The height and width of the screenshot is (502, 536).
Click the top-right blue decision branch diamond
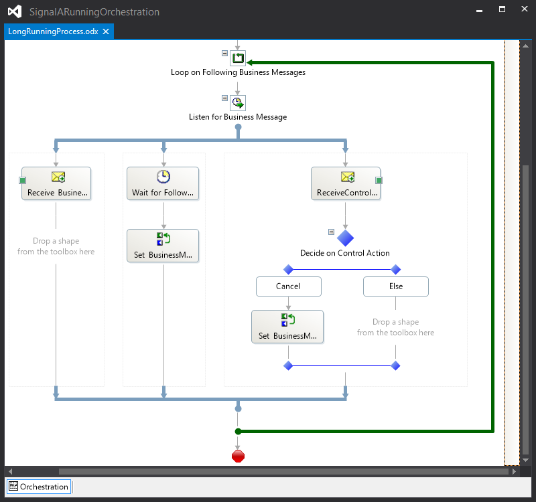(396, 270)
